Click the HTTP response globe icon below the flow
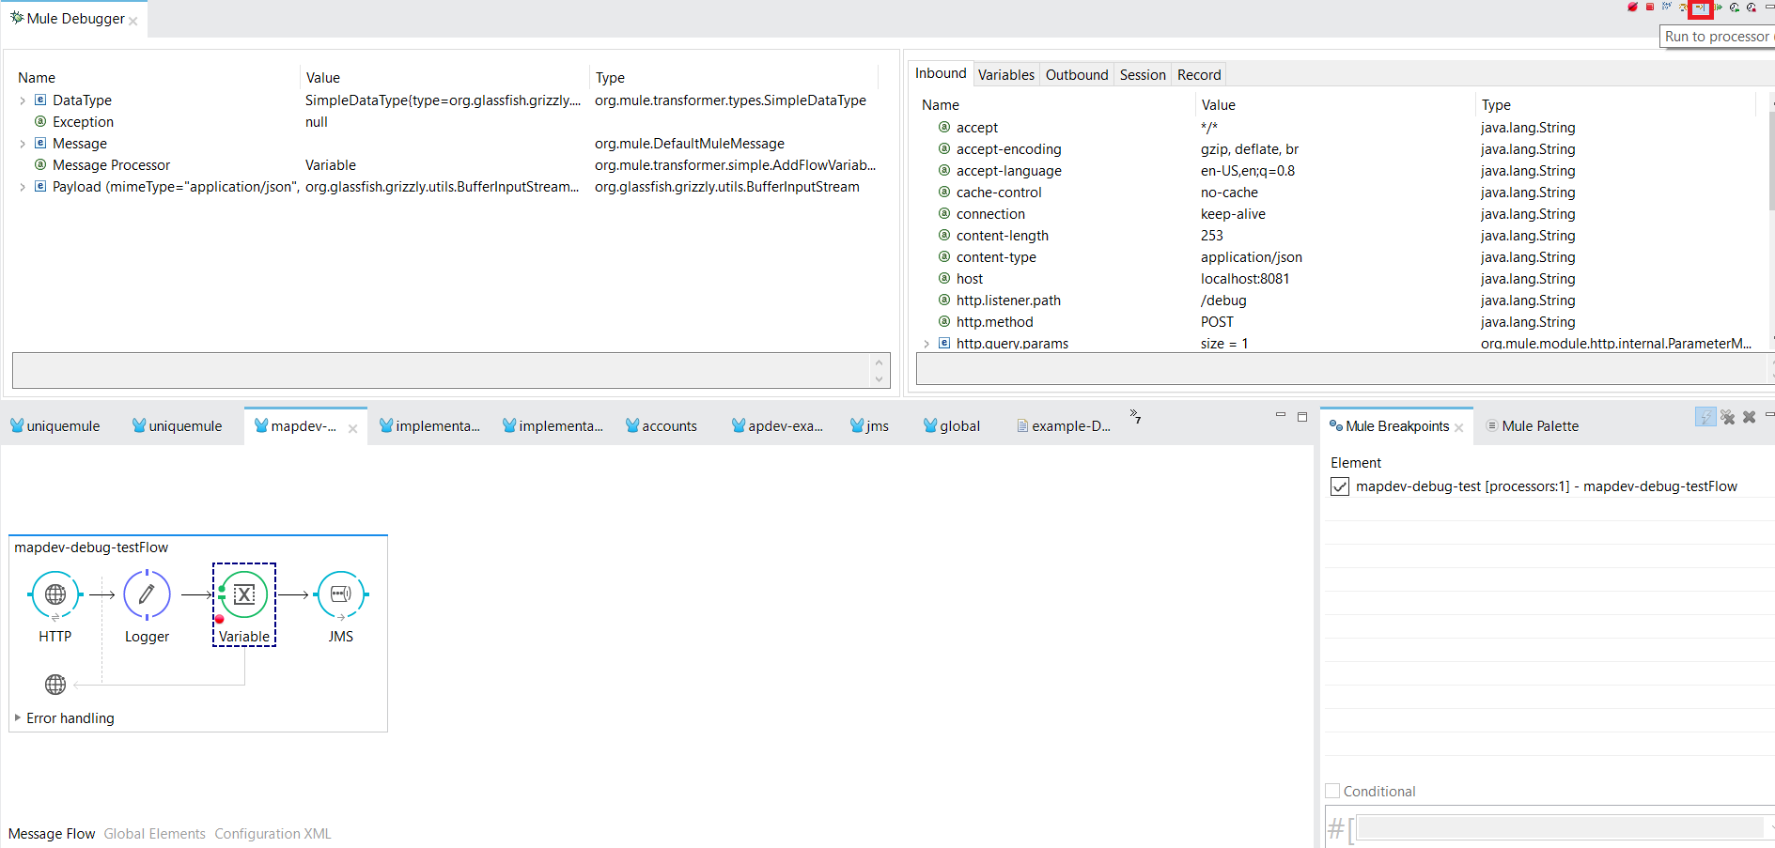This screenshot has height=848, width=1775. 55,685
